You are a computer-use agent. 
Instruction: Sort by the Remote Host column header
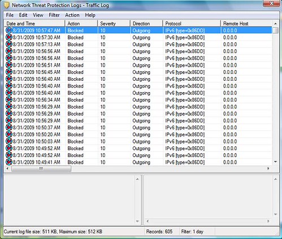coord(246,24)
